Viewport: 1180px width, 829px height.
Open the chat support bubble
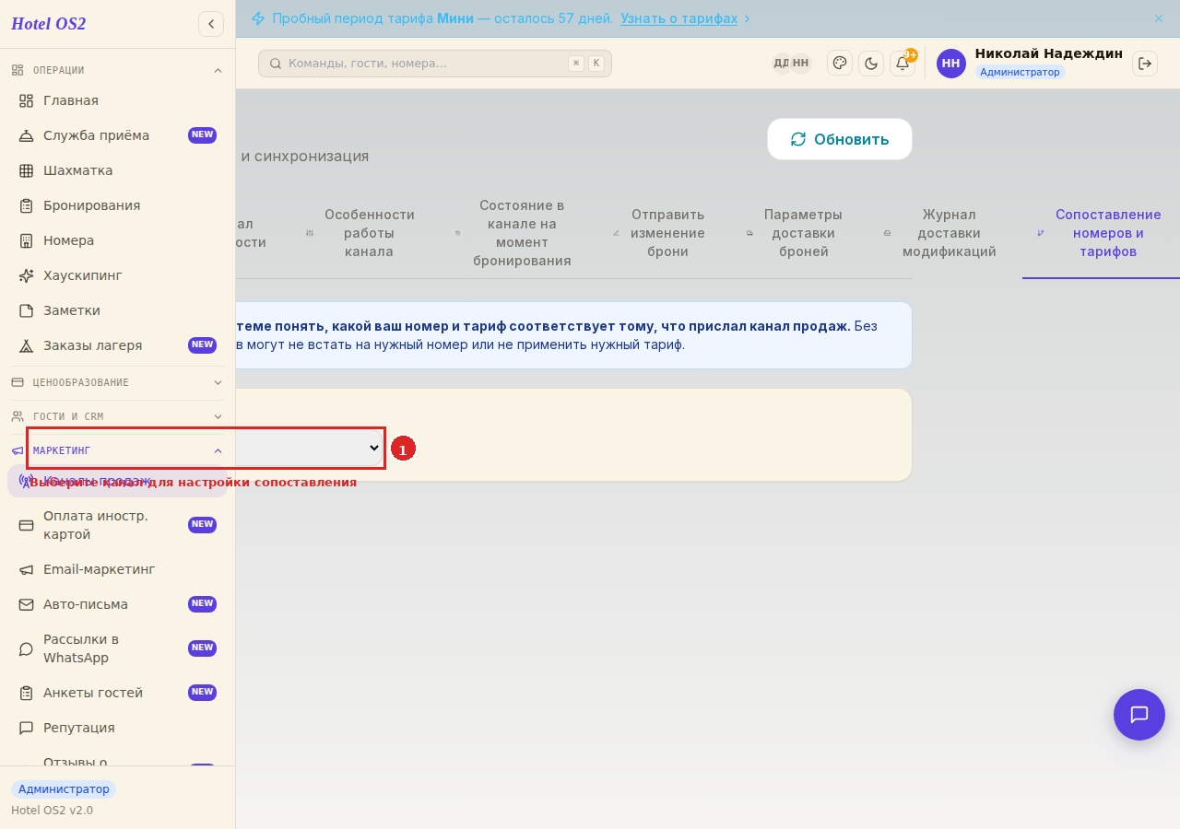point(1139,715)
